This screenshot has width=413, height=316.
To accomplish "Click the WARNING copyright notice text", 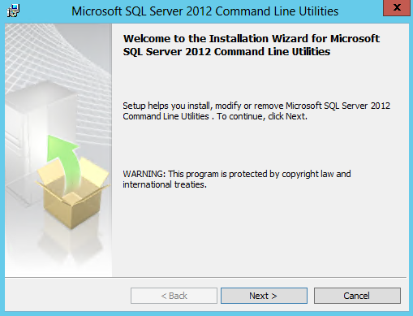I will [x=237, y=179].
